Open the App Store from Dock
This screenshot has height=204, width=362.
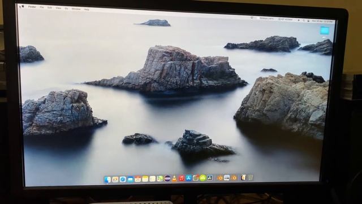tap(189, 178)
